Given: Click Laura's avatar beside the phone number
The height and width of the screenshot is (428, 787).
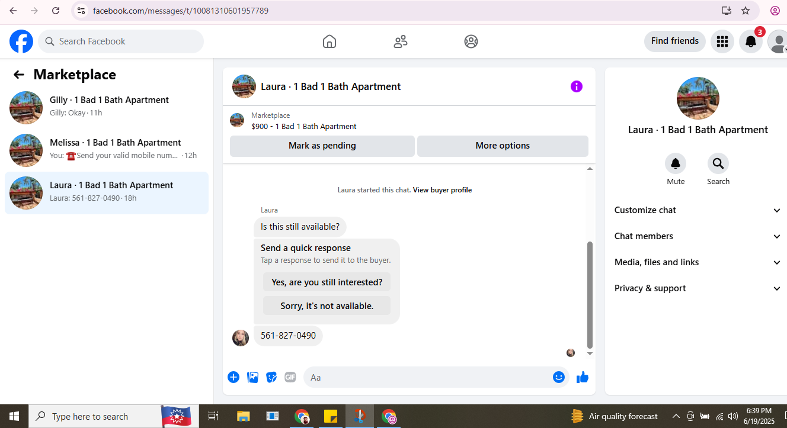Looking at the screenshot, I should (x=241, y=338).
